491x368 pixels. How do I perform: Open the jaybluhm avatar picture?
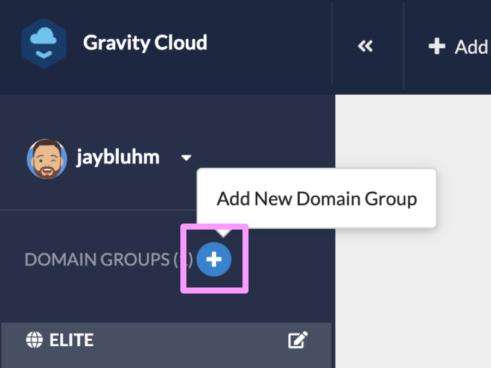point(47,159)
